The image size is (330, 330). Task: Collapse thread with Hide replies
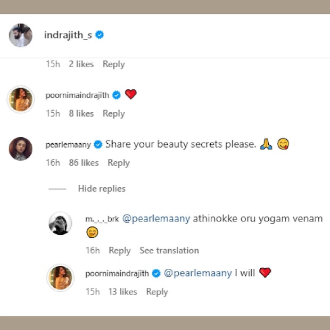[x=101, y=188]
